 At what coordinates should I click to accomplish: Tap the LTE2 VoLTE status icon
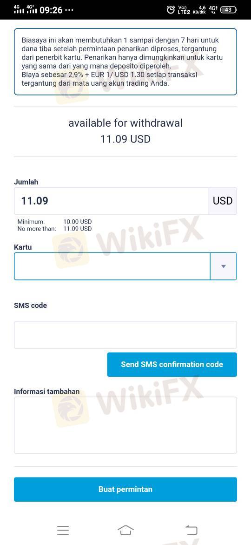[x=184, y=10]
